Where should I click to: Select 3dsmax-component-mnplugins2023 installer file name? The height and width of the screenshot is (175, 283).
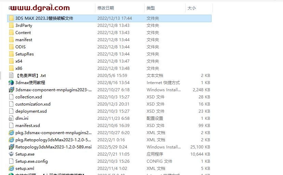pos(53,90)
